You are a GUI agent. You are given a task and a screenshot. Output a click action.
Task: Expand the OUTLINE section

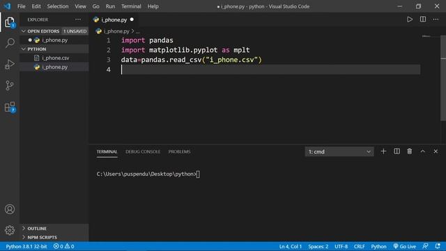[54, 229]
